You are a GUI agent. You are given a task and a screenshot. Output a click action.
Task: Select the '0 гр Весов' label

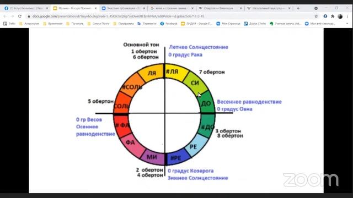[x=89, y=120]
